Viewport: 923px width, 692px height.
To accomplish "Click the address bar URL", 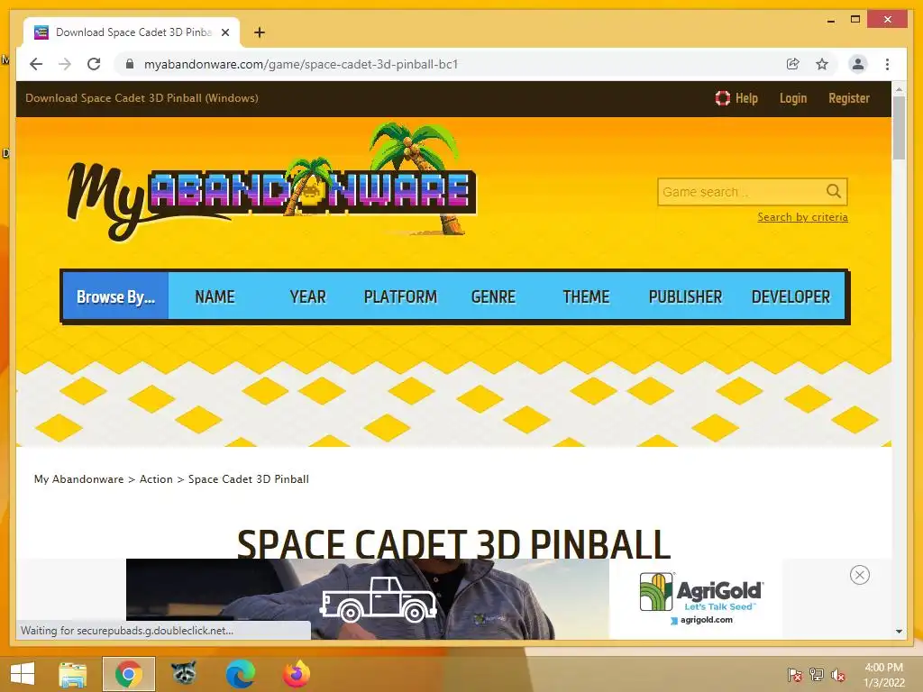I will click(301, 64).
